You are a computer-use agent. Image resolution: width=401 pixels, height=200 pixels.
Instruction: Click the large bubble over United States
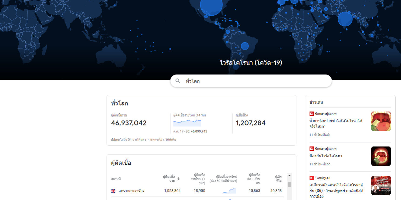(211, 5)
